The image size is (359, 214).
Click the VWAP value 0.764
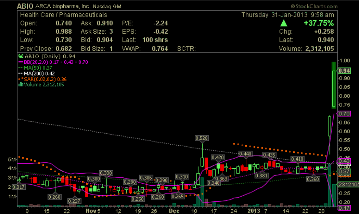[160, 49]
